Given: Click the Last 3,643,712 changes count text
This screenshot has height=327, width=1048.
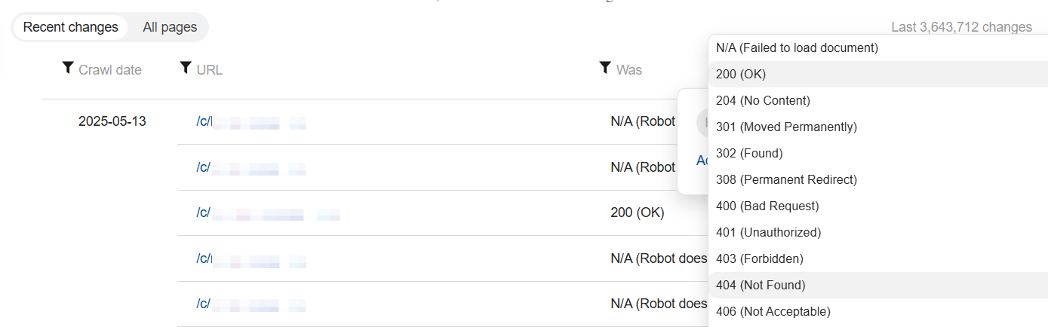Looking at the screenshot, I should [961, 27].
